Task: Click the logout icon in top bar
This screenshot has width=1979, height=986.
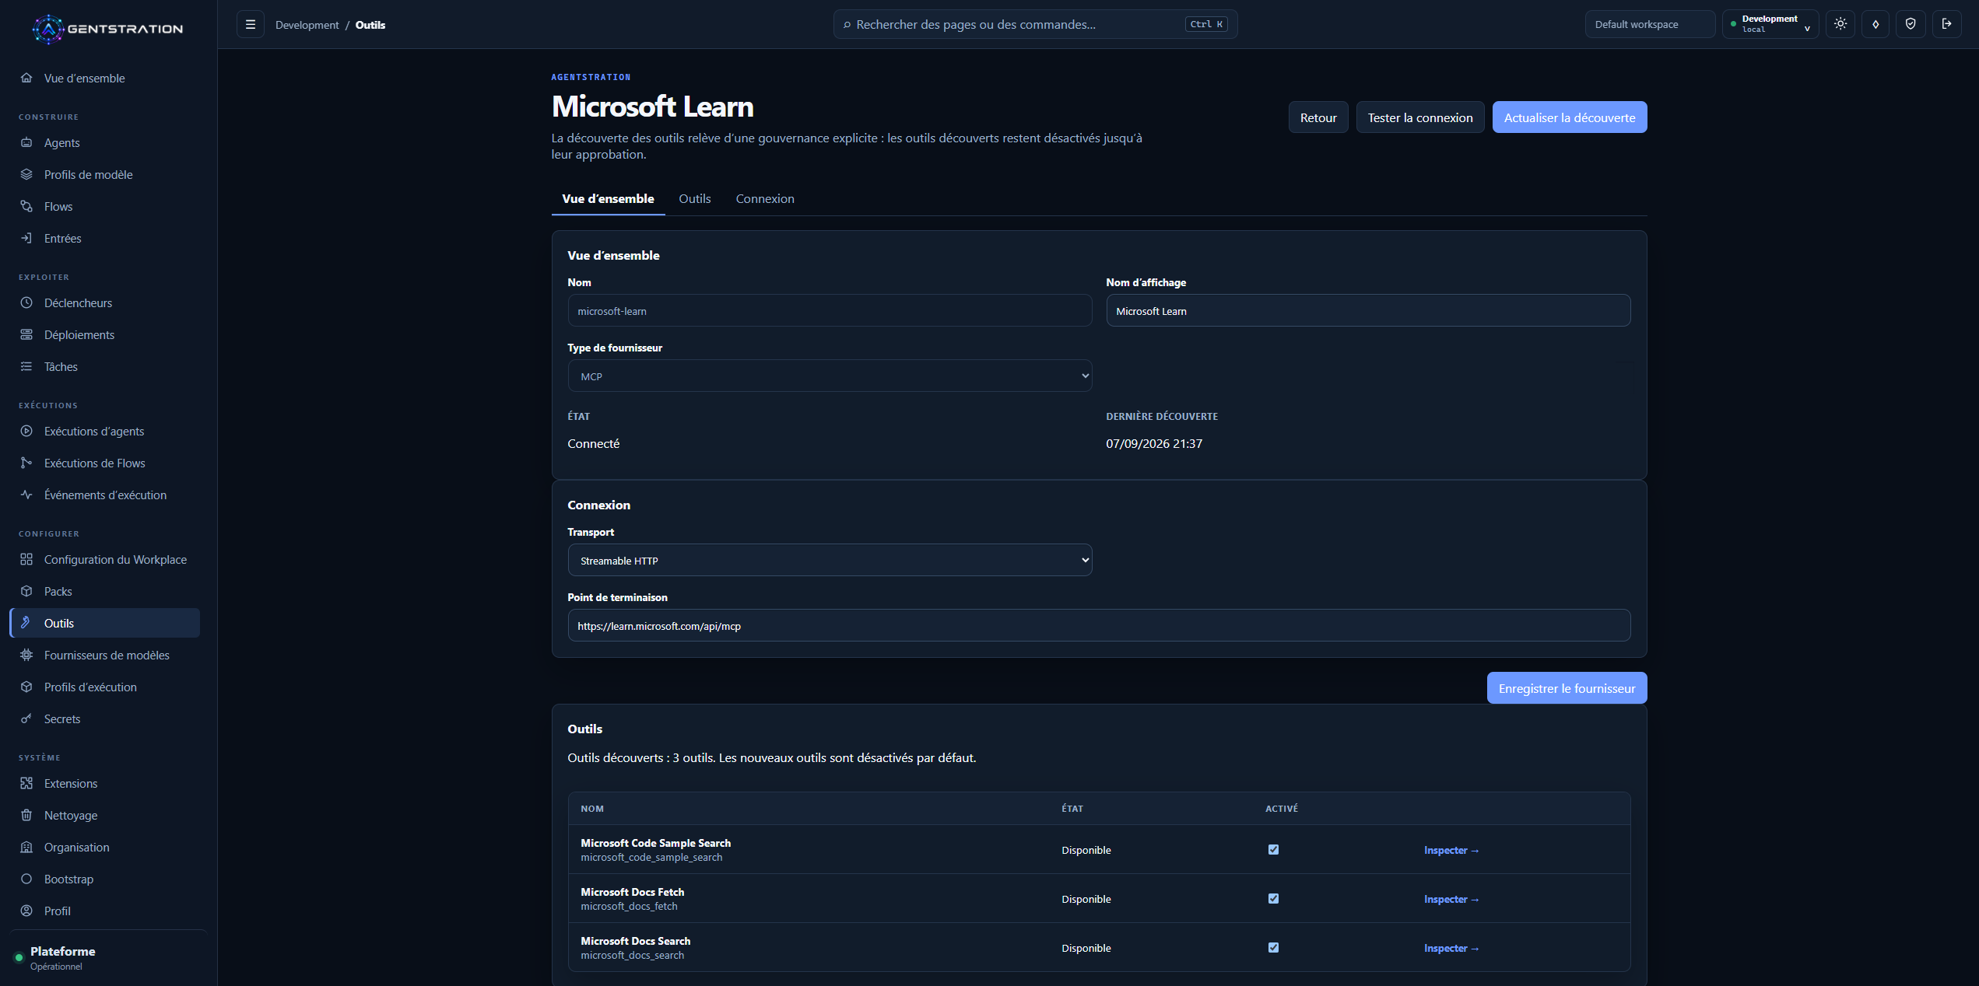Action: click(x=1946, y=24)
